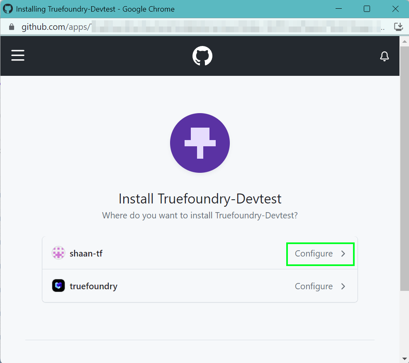The image size is (409, 363).
Task: Click the shaan-tf account avatar
Action: 58,253
